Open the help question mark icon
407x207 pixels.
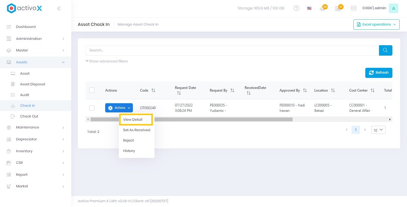296,8
